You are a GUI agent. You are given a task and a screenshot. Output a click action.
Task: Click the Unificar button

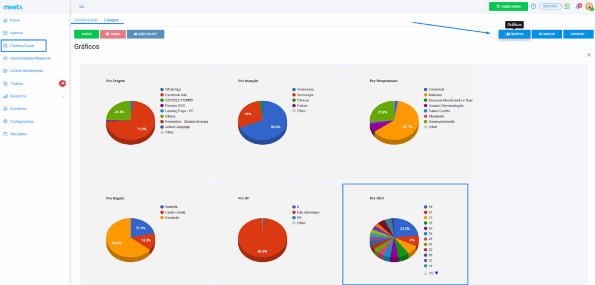[x=546, y=34]
